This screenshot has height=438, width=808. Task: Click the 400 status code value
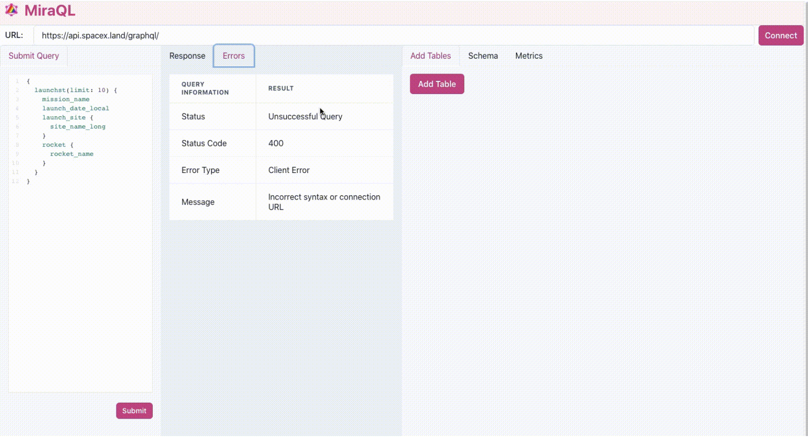pyautogui.click(x=275, y=143)
